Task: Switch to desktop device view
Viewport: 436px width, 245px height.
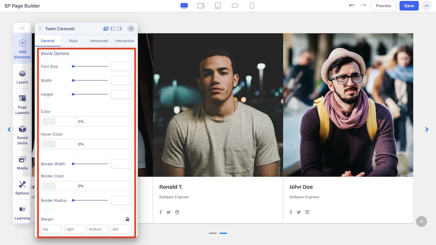Action: (184, 6)
